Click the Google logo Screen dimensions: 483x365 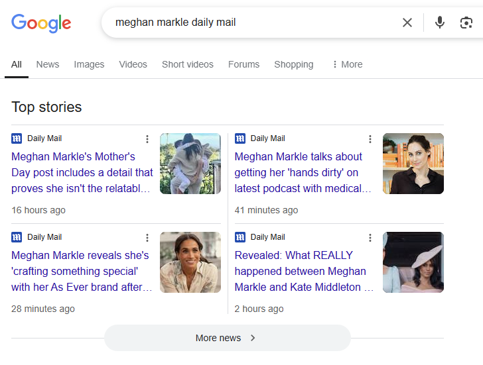point(41,23)
